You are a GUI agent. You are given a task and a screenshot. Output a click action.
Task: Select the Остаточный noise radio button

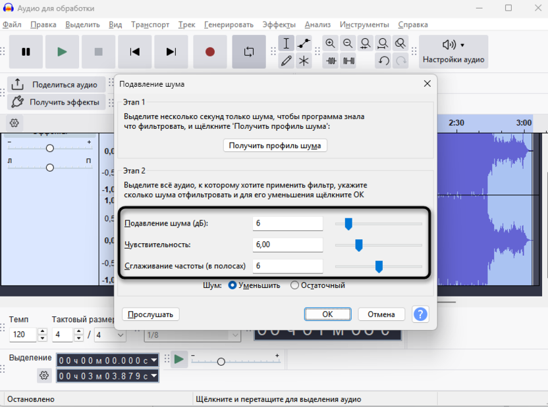(x=294, y=285)
